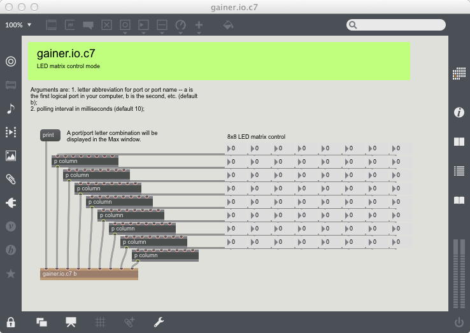The width and height of the screenshot is (470, 333).
Task: Toggle presentation mode icon
Action: coord(71,322)
